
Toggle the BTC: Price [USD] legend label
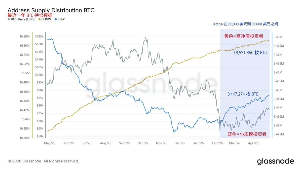(23, 19)
